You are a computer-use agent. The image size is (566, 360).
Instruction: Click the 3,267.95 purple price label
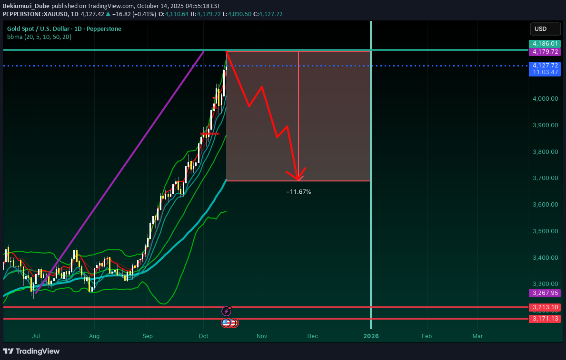[x=545, y=293]
